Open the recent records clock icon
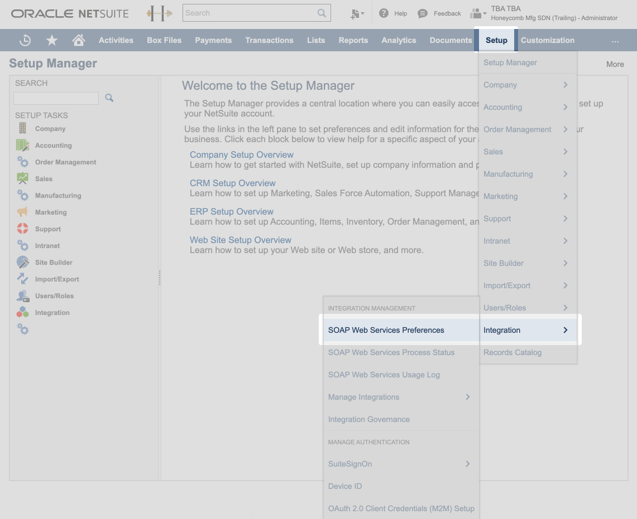The height and width of the screenshot is (519, 637). (x=25, y=40)
